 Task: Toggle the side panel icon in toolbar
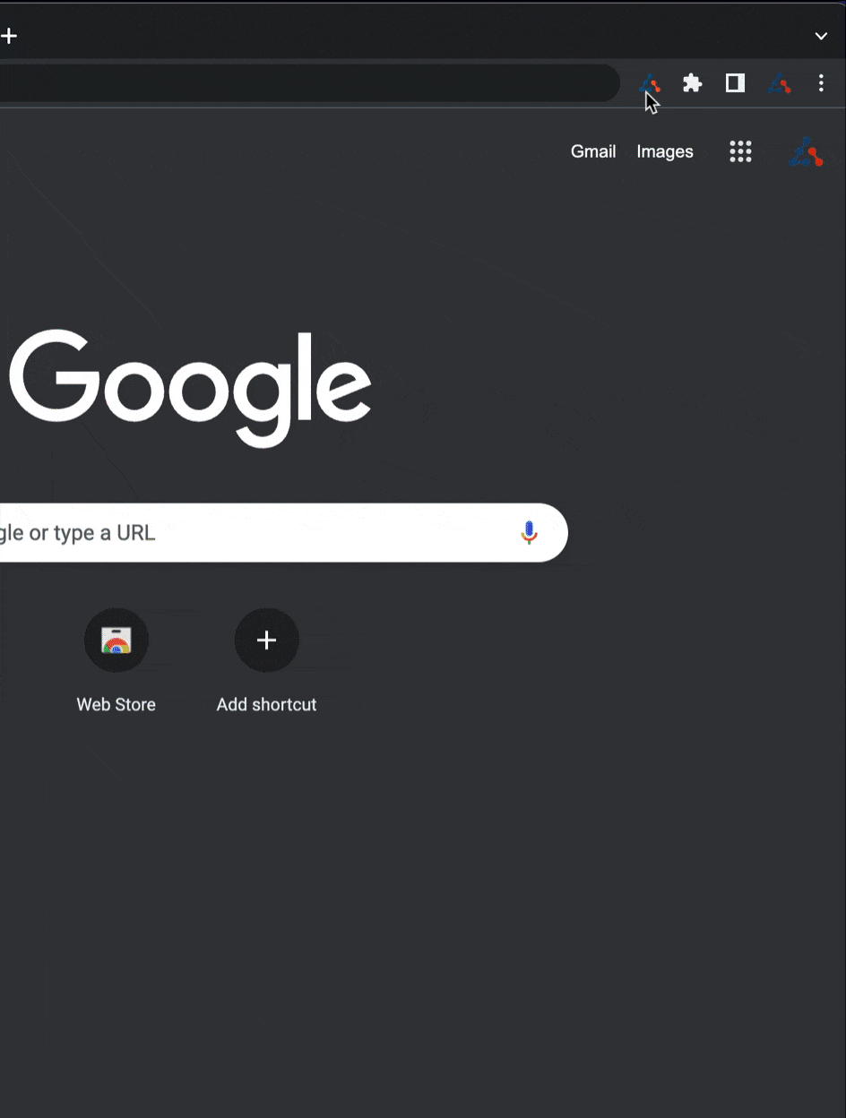[735, 83]
